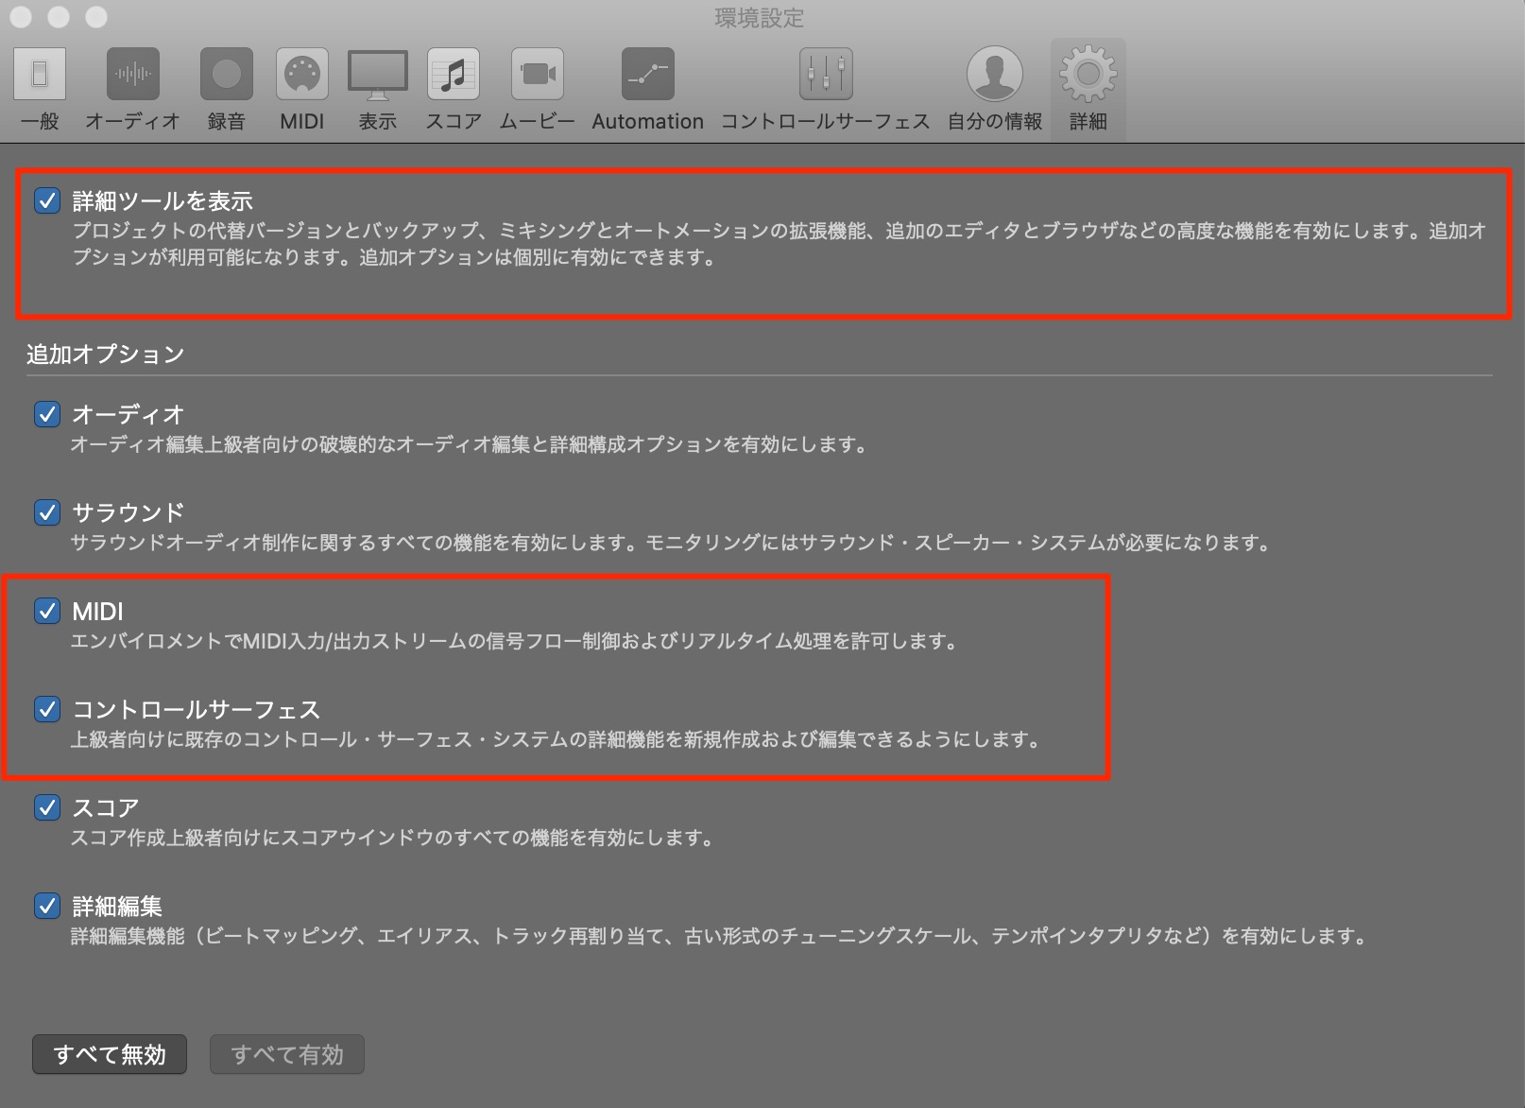Switch to the MIDI tab label
The width and height of the screenshot is (1525, 1108).
pos(302,122)
